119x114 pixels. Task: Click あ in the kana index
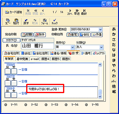(114, 29)
